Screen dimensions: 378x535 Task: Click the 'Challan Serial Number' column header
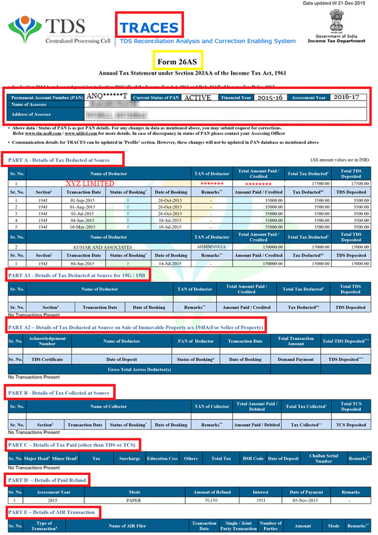[x=324, y=459]
